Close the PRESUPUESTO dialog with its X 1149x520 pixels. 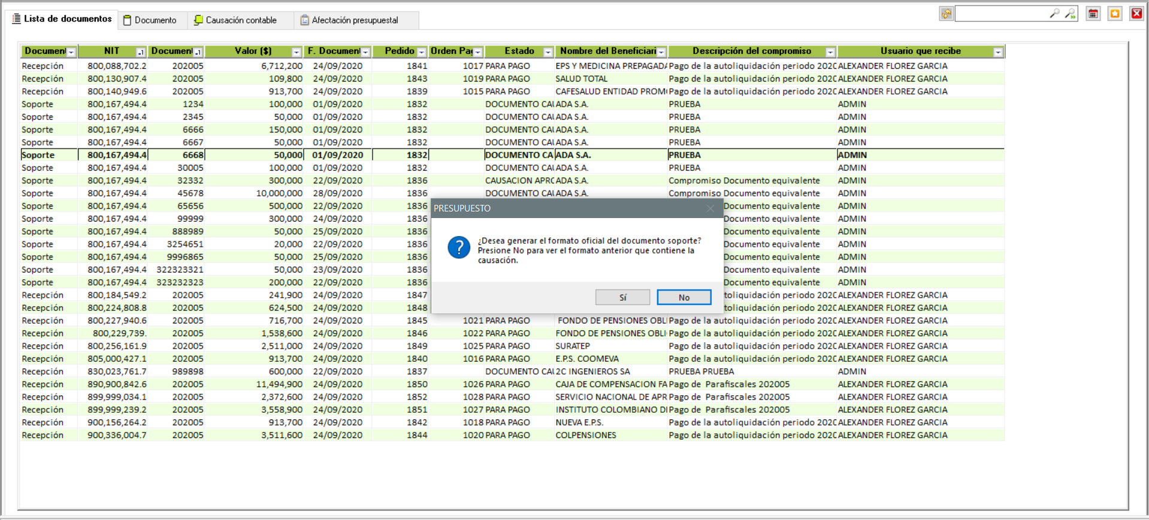pyautogui.click(x=710, y=208)
